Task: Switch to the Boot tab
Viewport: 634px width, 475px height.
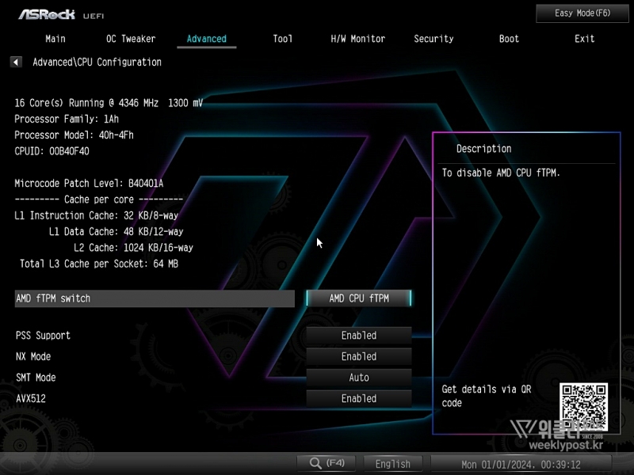Action: click(x=509, y=39)
